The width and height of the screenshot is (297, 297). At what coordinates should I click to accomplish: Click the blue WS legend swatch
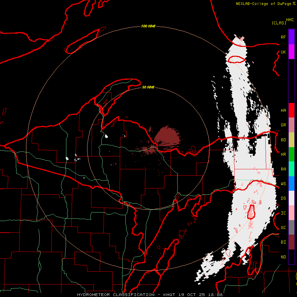pyautogui.click(x=291, y=183)
